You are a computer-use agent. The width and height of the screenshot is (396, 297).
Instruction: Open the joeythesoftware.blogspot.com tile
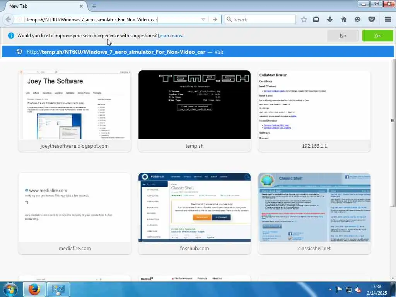click(x=75, y=111)
